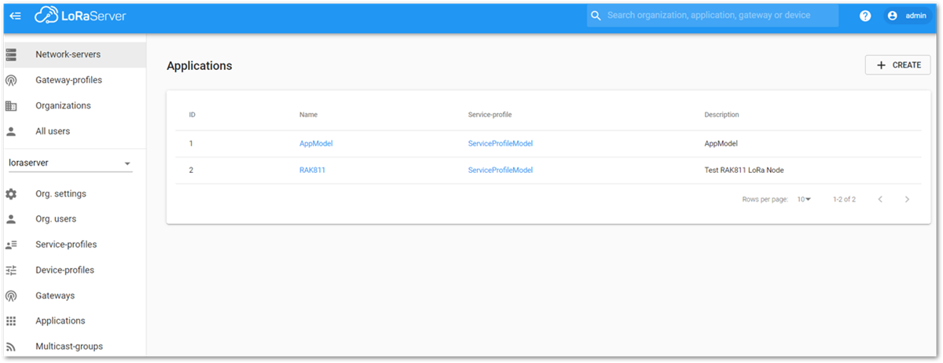Open the loraserver organization dropdown
This screenshot has height=363, width=943.
pos(70,163)
